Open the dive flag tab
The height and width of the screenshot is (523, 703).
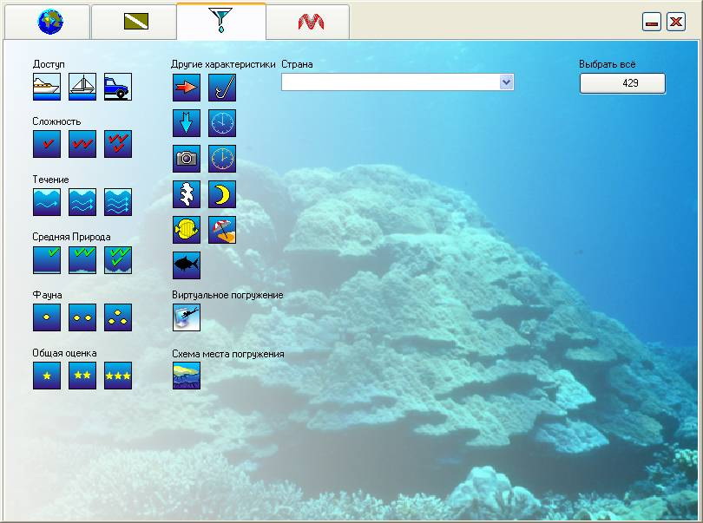[135, 22]
